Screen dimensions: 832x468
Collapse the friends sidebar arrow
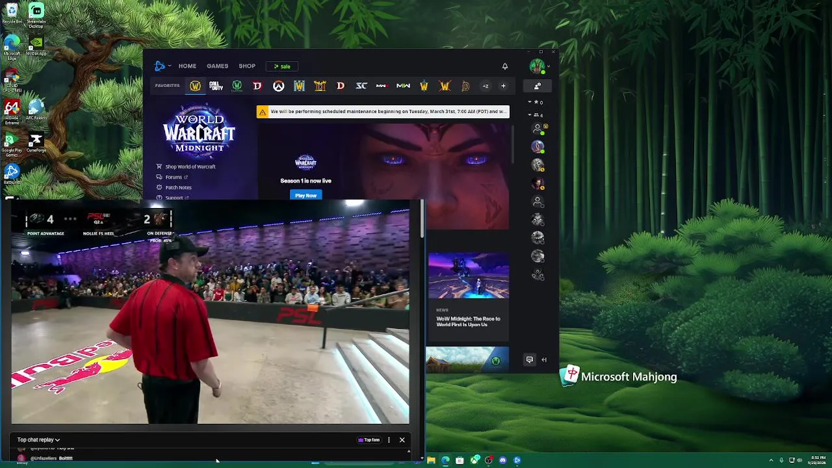click(544, 359)
